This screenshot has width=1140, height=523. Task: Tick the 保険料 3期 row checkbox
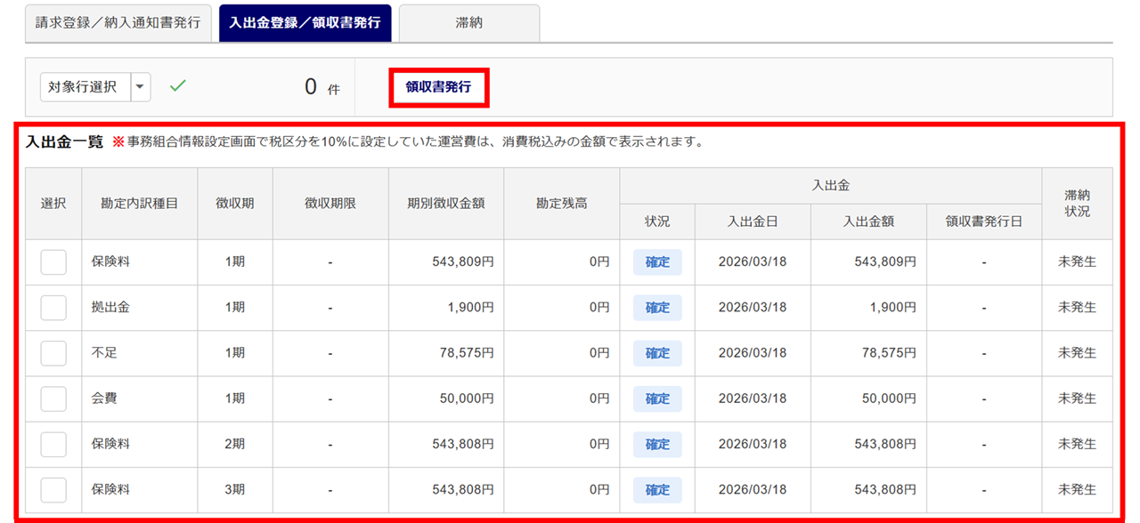53,489
